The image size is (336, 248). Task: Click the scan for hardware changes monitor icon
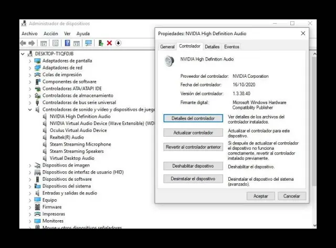point(88,43)
